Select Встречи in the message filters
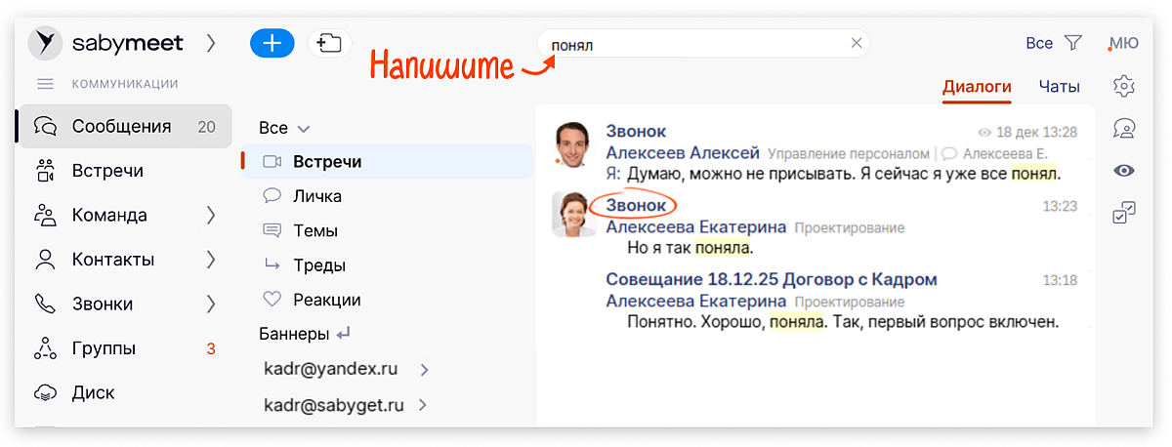Screen dimensions: 1172x447 click(327, 162)
